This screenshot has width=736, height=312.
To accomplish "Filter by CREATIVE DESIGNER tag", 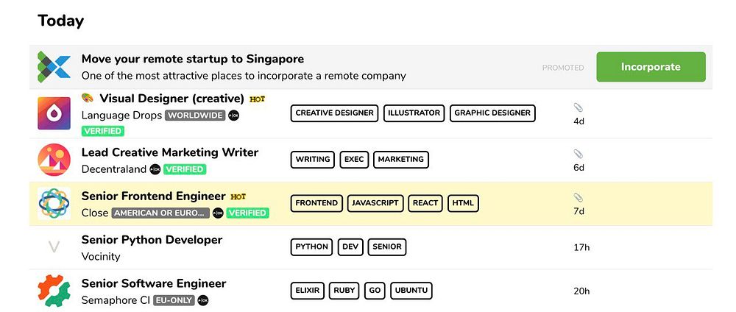I will click(x=334, y=113).
